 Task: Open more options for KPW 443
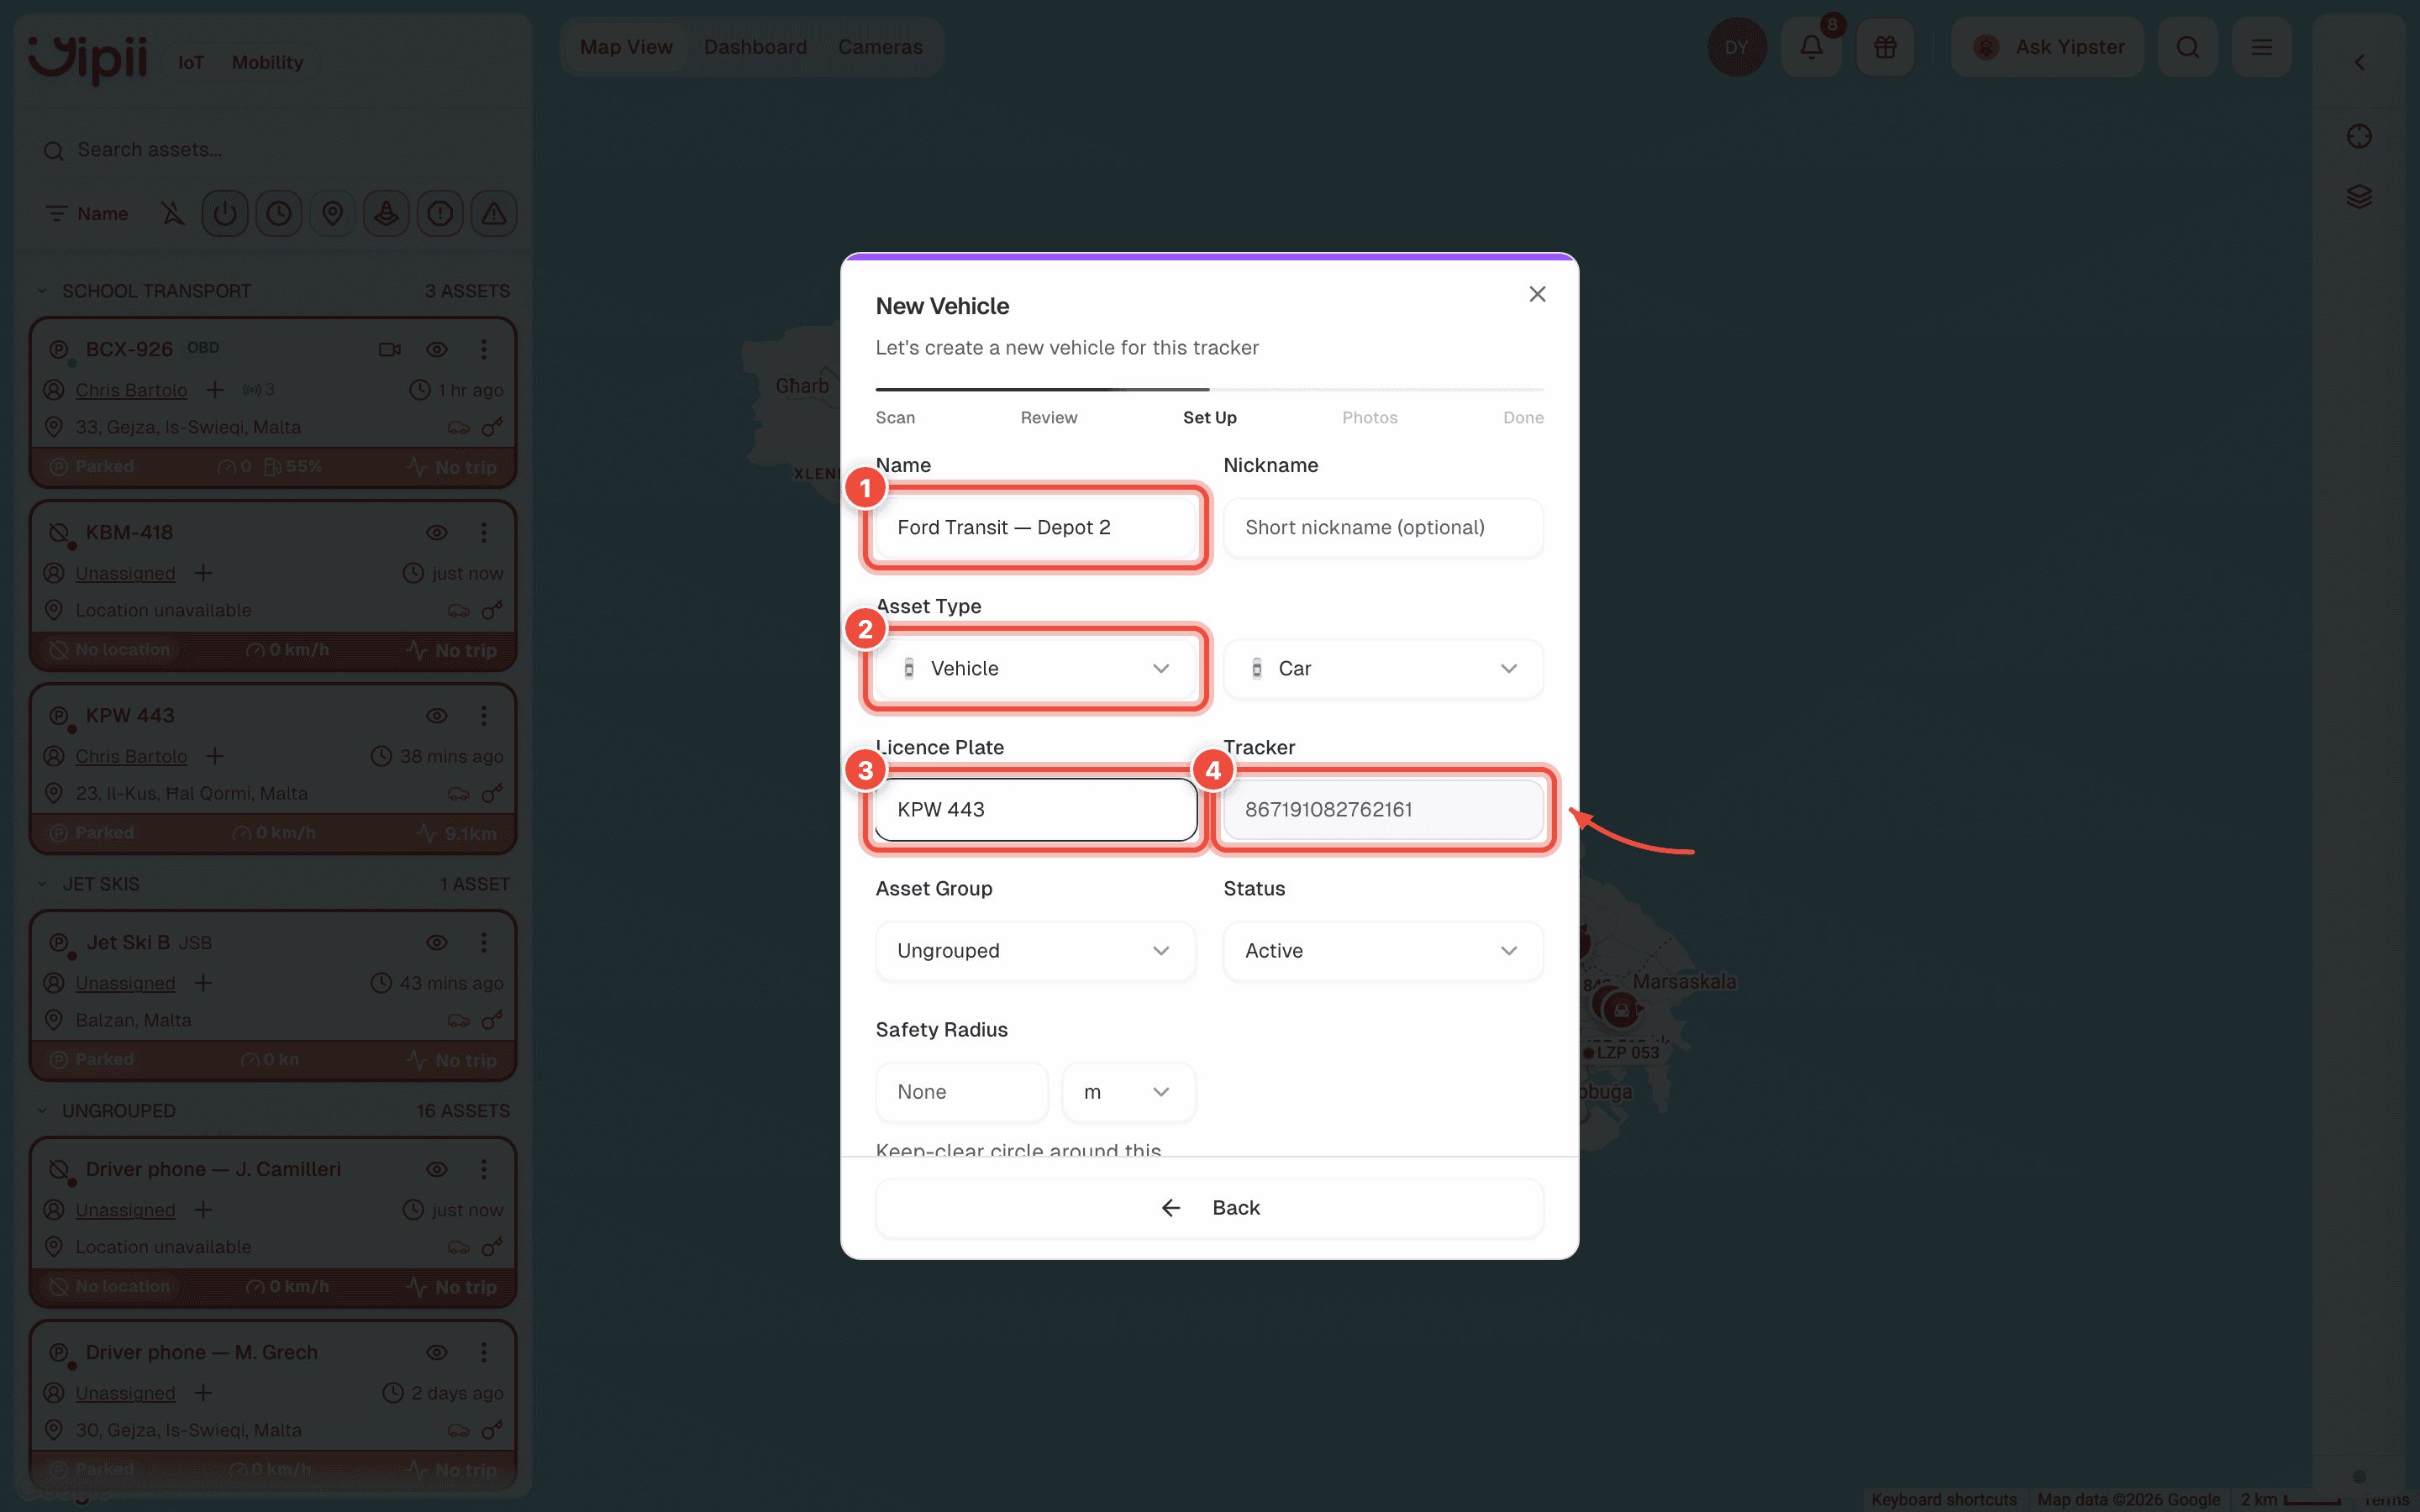click(484, 716)
